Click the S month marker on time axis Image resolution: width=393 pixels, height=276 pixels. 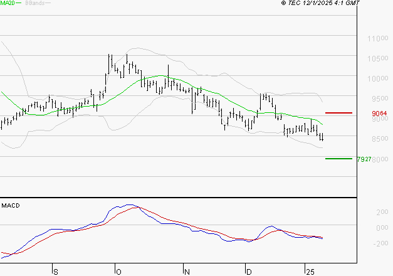pos(56,272)
